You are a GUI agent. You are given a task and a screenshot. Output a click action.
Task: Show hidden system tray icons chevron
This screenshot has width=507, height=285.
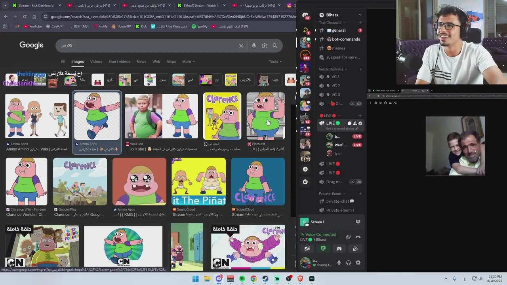tap(446, 279)
